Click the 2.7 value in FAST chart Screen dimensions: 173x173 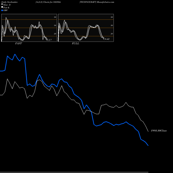50,40
